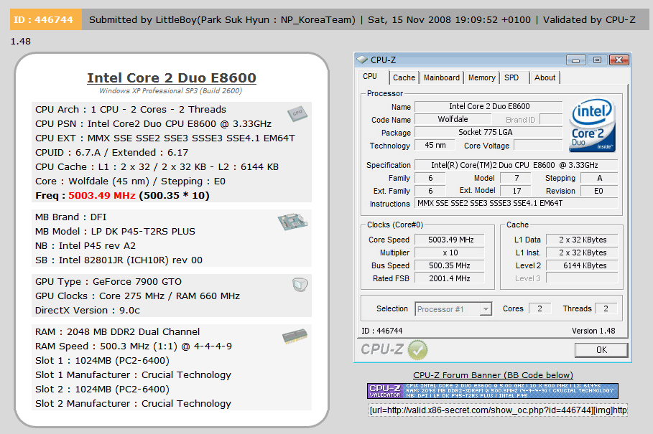This screenshot has height=434, width=653.
Task: Click the Intel Core 2 Duo logo
Action: coord(592,125)
